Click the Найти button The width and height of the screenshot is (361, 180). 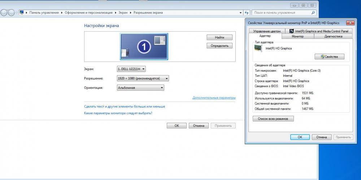point(219,37)
